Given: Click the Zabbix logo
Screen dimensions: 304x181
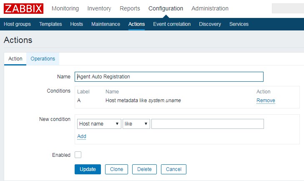Looking at the screenshot, I should pos(23,8).
